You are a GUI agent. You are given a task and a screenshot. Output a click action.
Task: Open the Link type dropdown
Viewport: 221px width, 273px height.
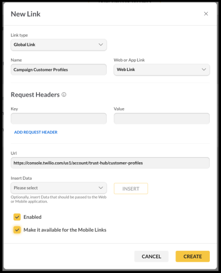coord(59,45)
